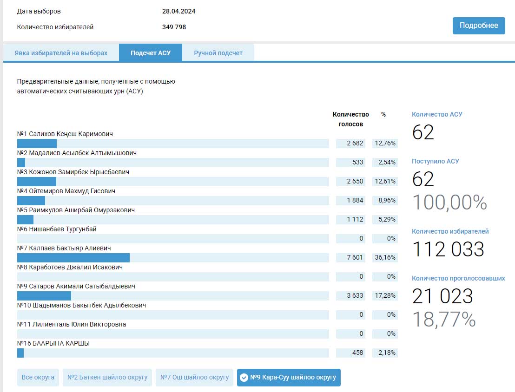This screenshot has height=392, width=515.
Task: Click vote bar for Кожонов Замирбек Ырысбаевич
Action: click(37, 182)
